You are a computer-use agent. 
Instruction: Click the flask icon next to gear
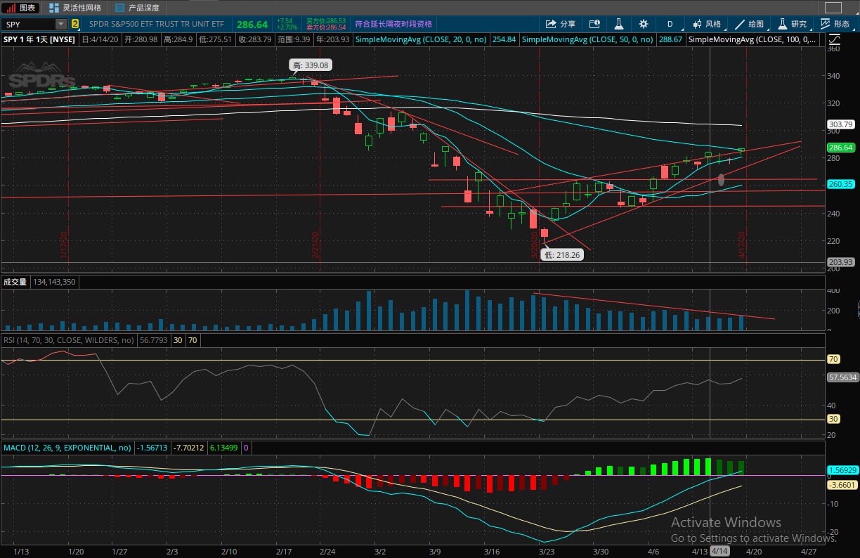pos(620,24)
